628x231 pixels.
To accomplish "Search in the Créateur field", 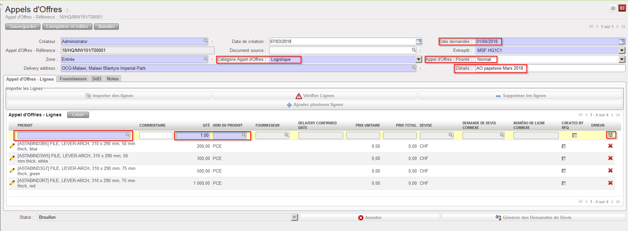I will tap(206, 41).
